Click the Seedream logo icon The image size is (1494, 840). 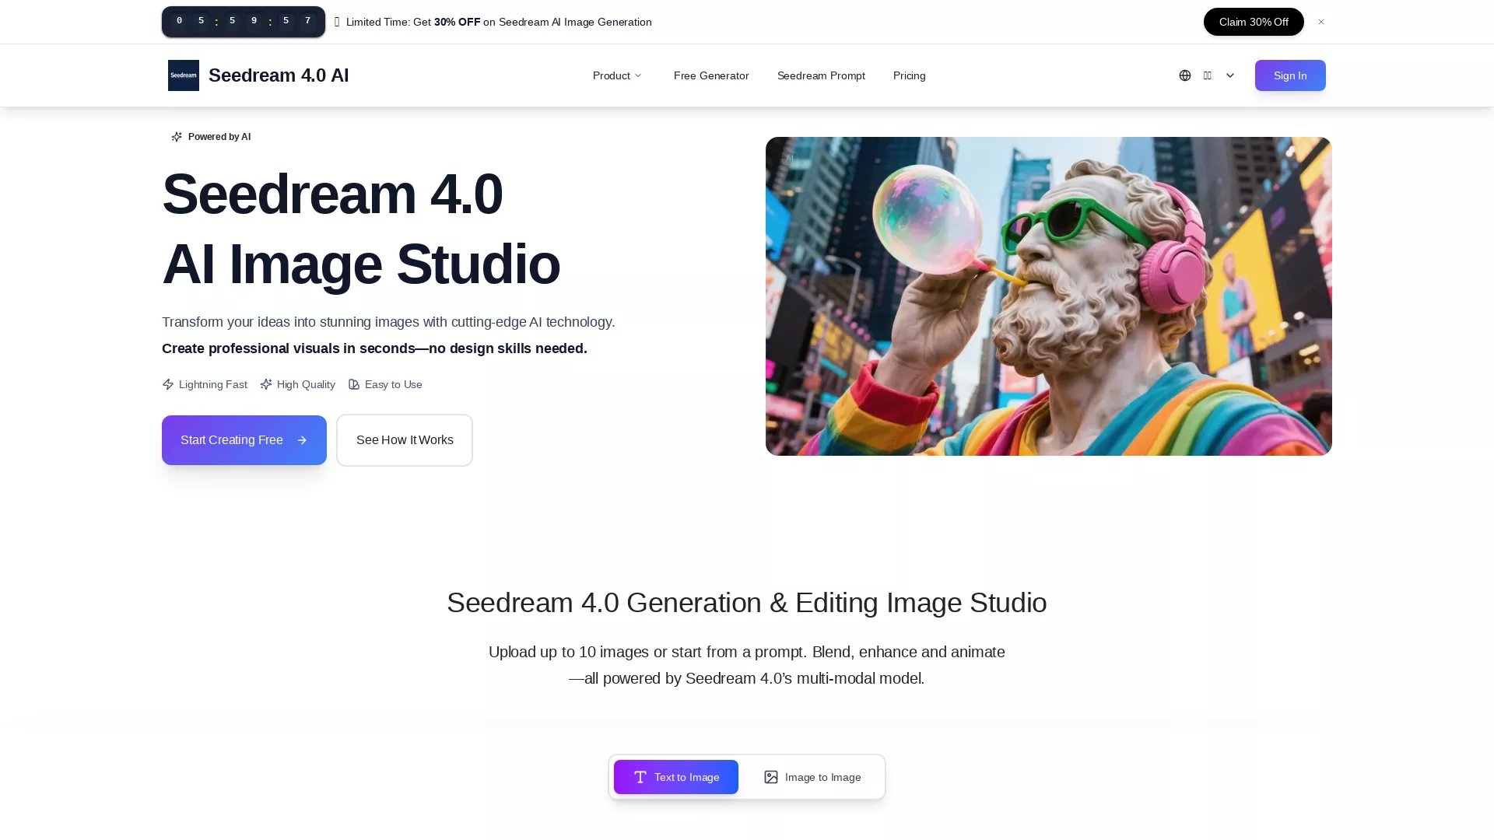[184, 75]
